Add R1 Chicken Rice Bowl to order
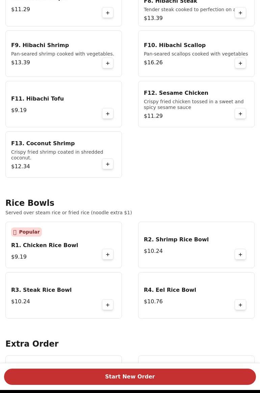This screenshot has height=393, width=260. pos(108,255)
